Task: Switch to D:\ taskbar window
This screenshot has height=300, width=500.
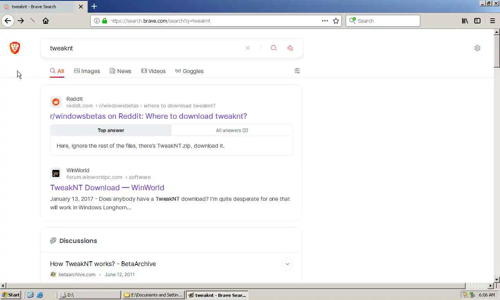Action: [89, 295]
